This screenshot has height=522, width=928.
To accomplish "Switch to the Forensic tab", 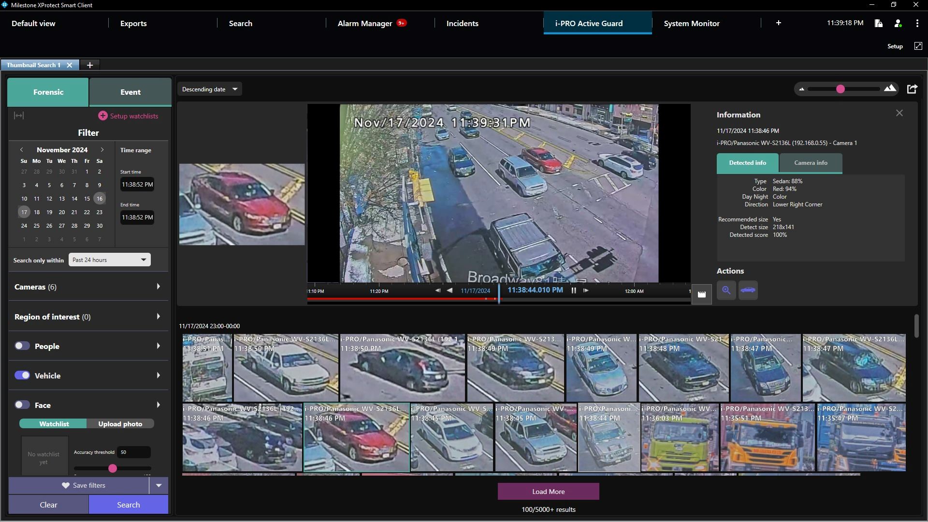I will coord(48,92).
